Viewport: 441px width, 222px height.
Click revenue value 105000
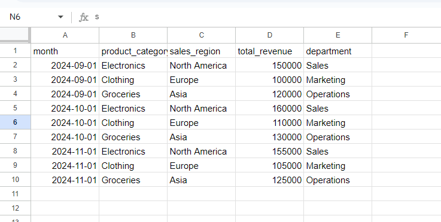point(269,165)
